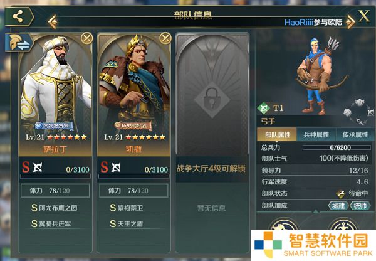Click the T1 archer troop type icon

[264, 109]
